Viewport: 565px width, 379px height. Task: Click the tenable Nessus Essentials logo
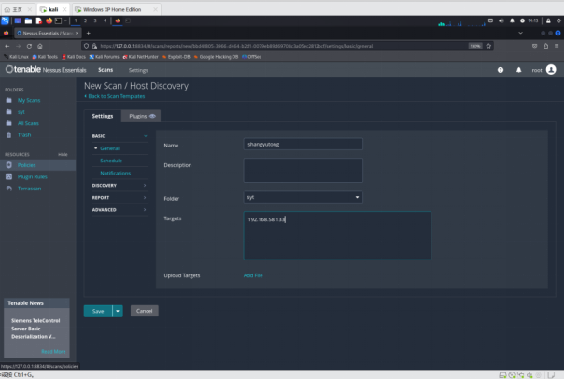[46, 69]
